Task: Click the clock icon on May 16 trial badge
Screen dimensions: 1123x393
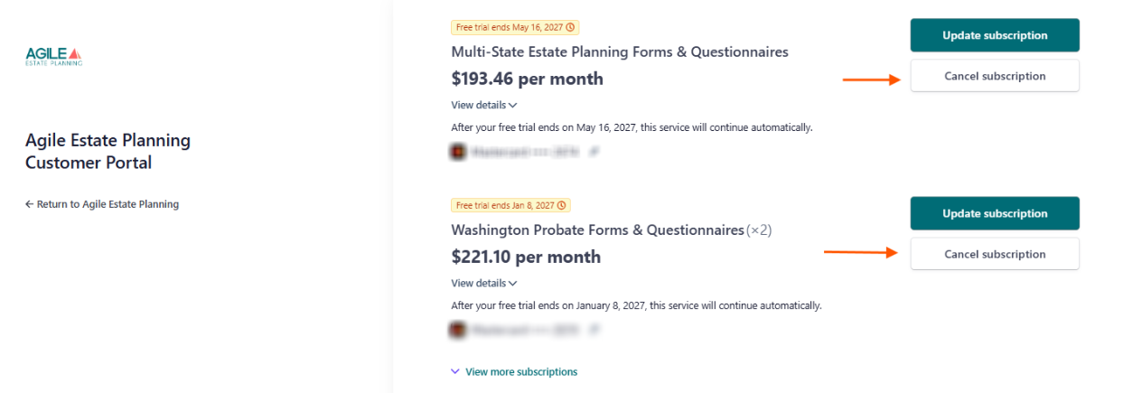Action: (570, 27)
